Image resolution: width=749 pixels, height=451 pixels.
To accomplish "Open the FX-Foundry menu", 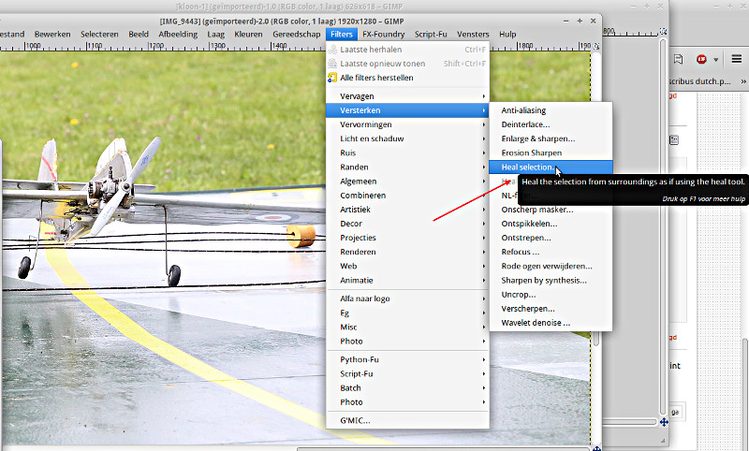I will click(x=383, y=35).
